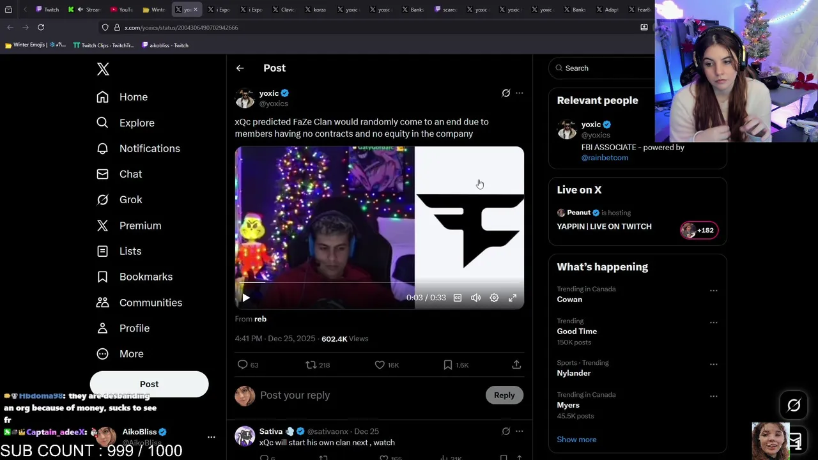Click the 'reb' source link under video
Image resolution: width=818 pixels, height=460 pixels.
(x=260, y=319)
